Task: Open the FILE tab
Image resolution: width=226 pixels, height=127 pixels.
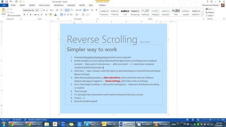Action: tap(4, 5)
